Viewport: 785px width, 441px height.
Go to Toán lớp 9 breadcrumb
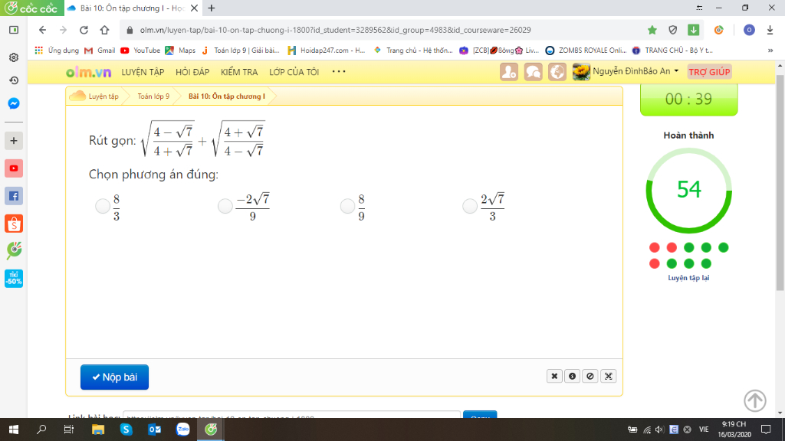pos(153,96)
